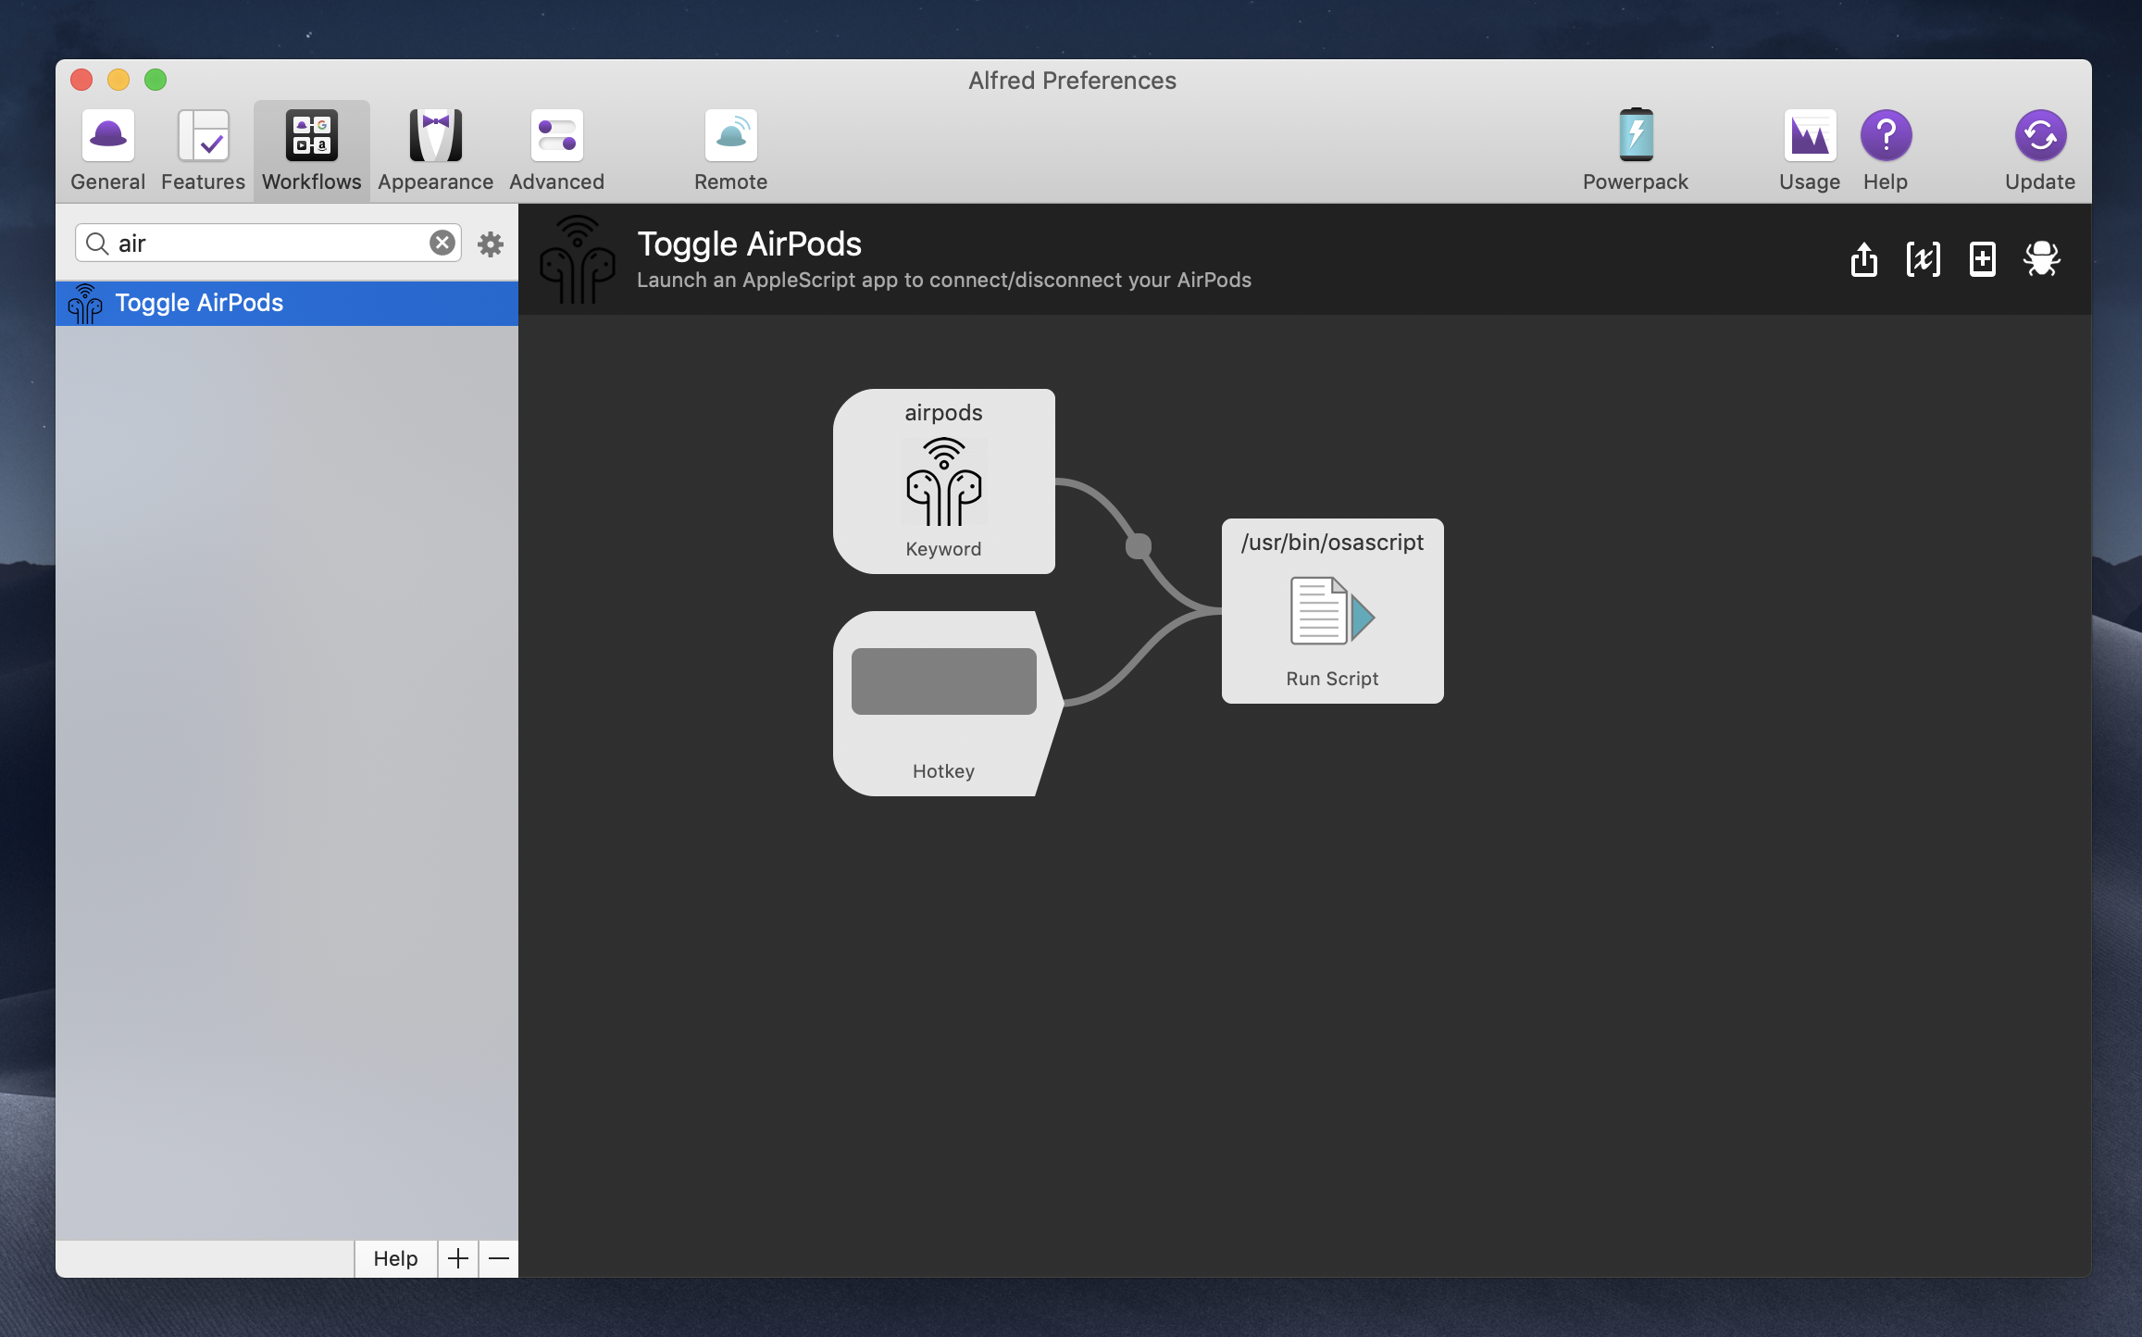Click the 'Launch an AppleScript app' description text
Screen dimensions: 2142x1337
[x=943, y=280]
